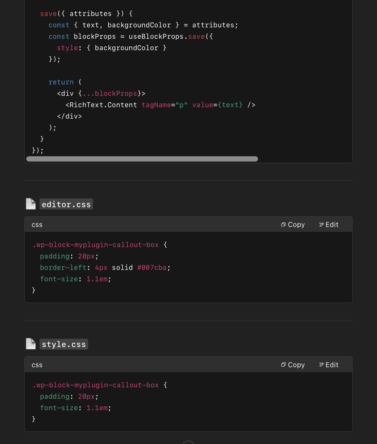Click the css language label above editor.css code

click(x=37, y=225)
